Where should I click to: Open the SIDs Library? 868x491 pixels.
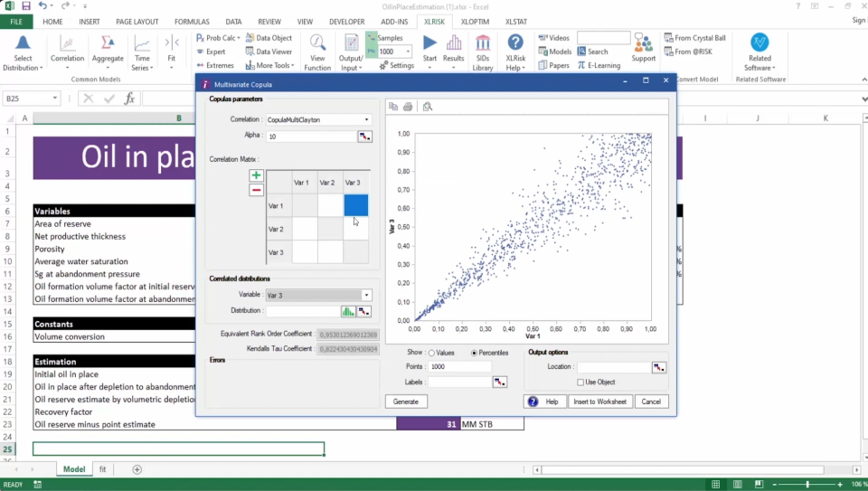[x=483, y=53]
